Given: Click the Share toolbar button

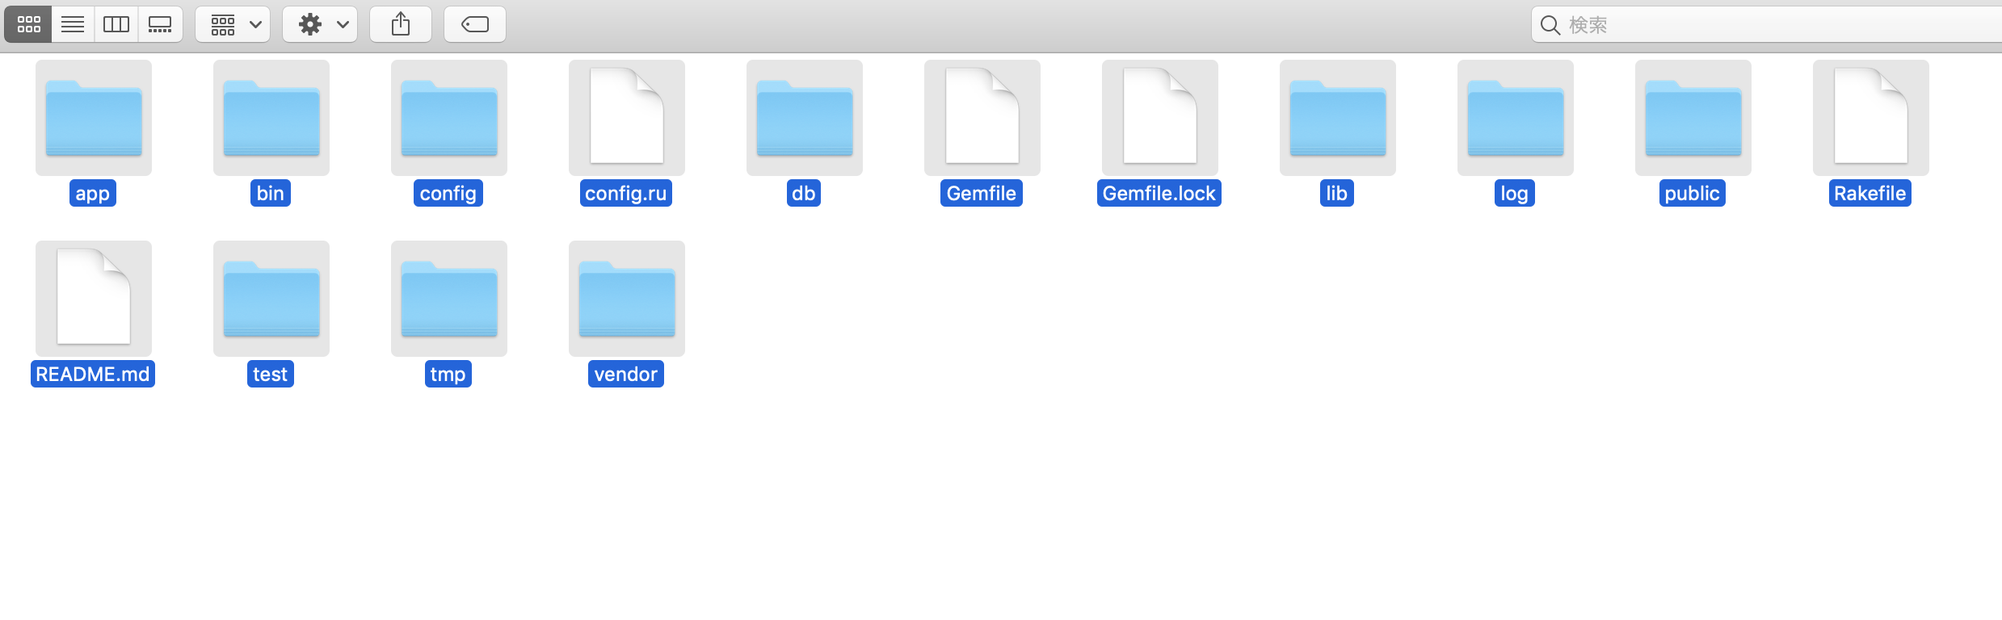Looking at the screenshot, I should tap(401, 24).
